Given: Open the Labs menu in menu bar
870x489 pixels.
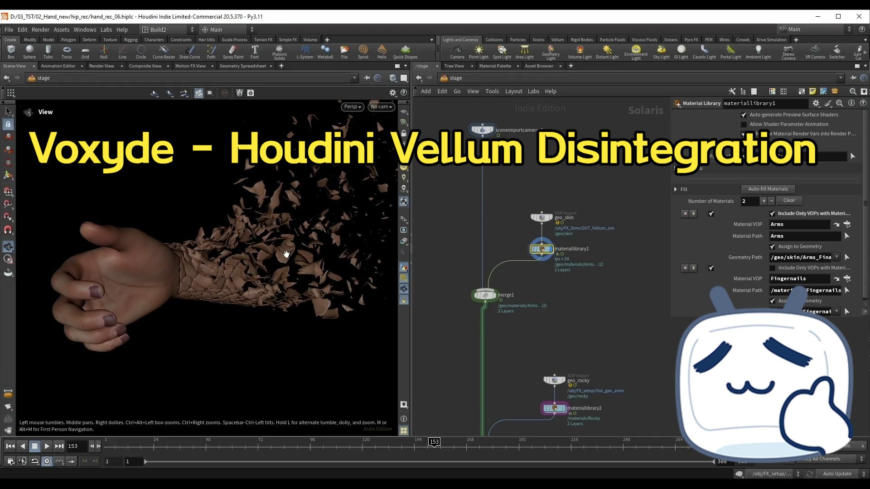Looking at the screenshot, I should tap(106, 29).
